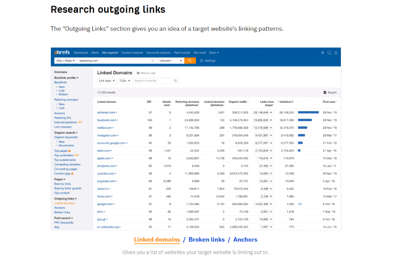Clear the teespring.com URL field
This screenshot has height=269, width=407.
click(x=152, y=60)
